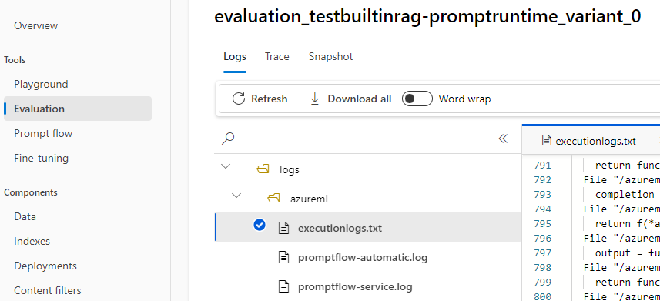Viewport: 660px width, 301px height.
Task: Open Content filters in sidebar
Action: click(48, 290)
